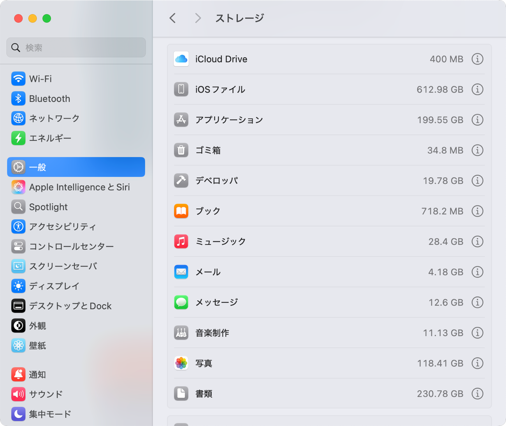The height and width of the screenshot is (426, 506).
Task: Click the 34.8 MB size value
Action: 445,150
